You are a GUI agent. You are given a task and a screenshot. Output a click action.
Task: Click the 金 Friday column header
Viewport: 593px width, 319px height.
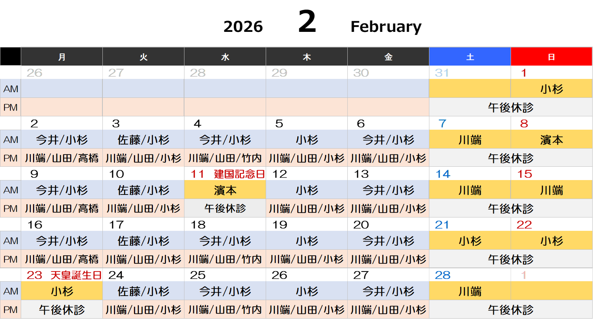pyautogui.click(x=388, y=57)
